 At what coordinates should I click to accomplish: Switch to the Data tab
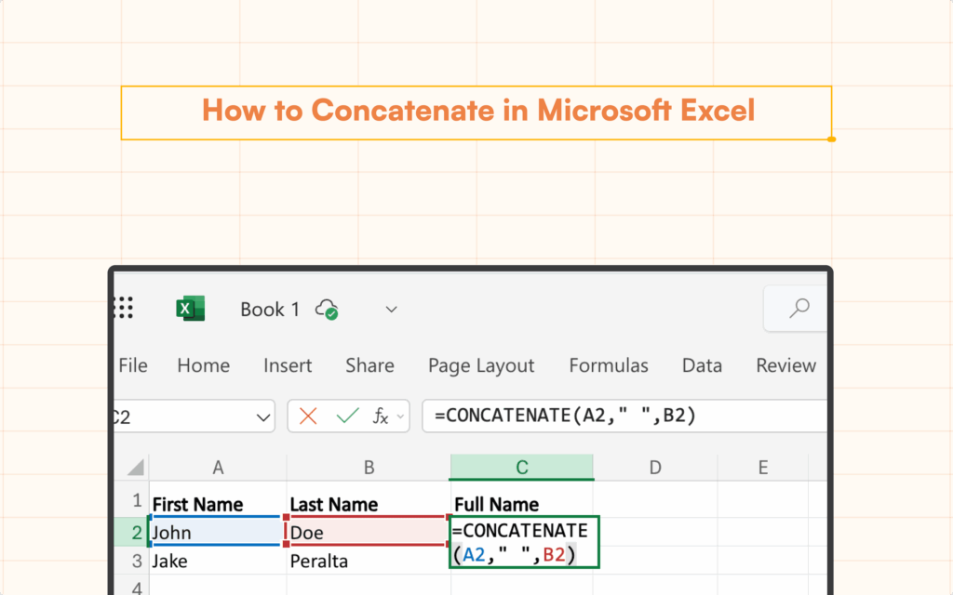702,365
